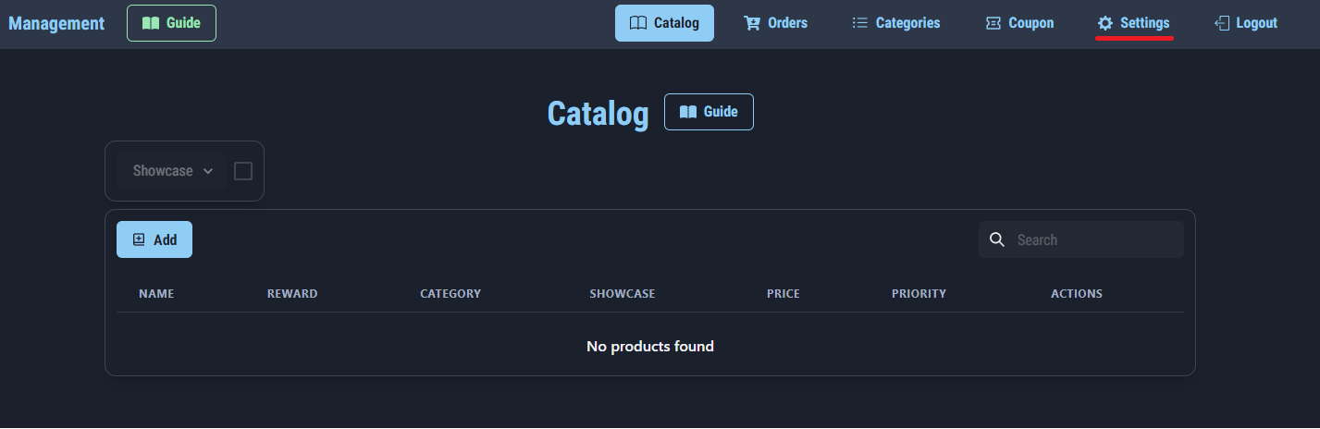
Task: Open the green Guide button in header
Action: coord(171,23)
